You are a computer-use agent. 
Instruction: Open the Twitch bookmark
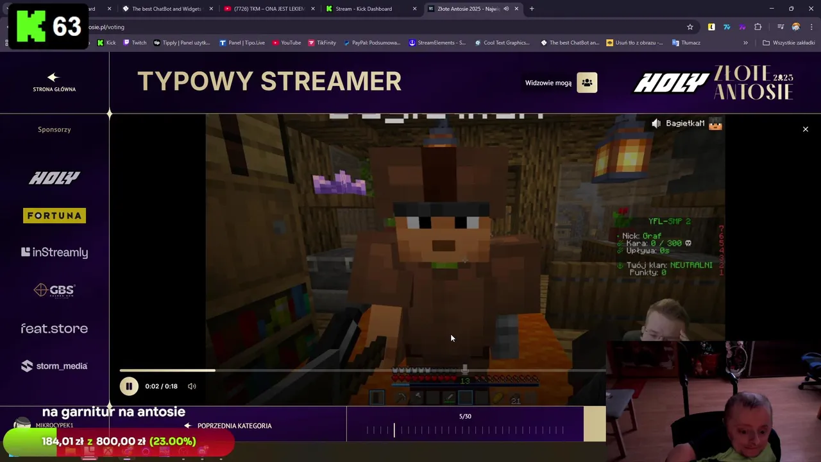135,43
